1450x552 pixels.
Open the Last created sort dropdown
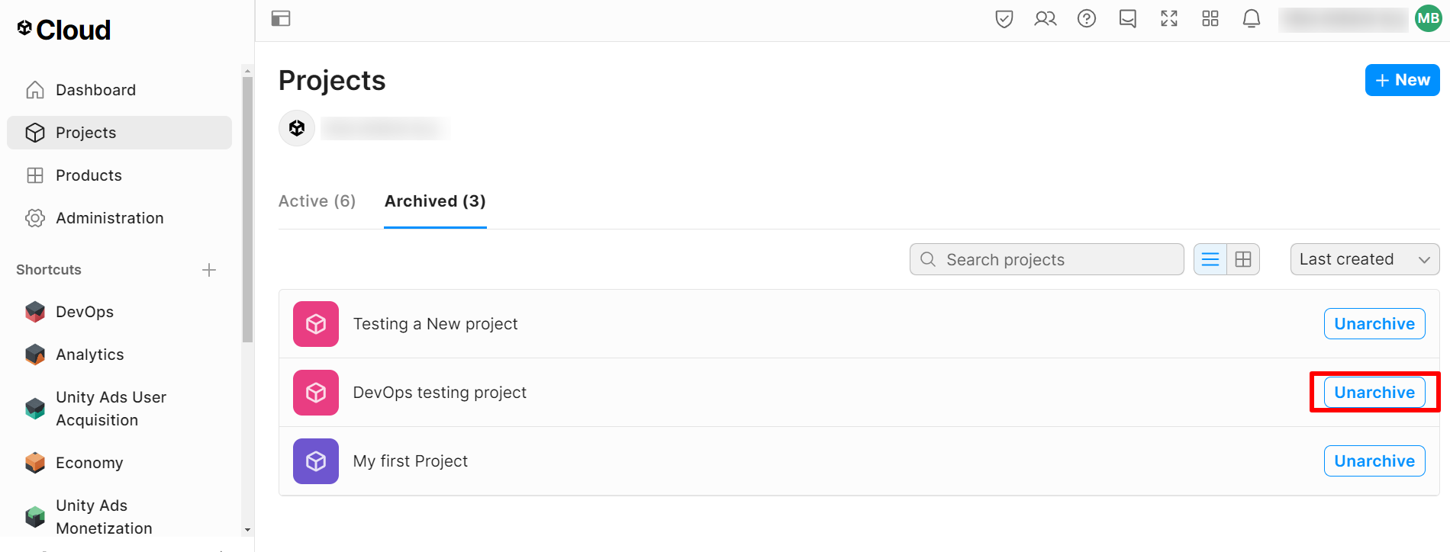[1364, 259]
